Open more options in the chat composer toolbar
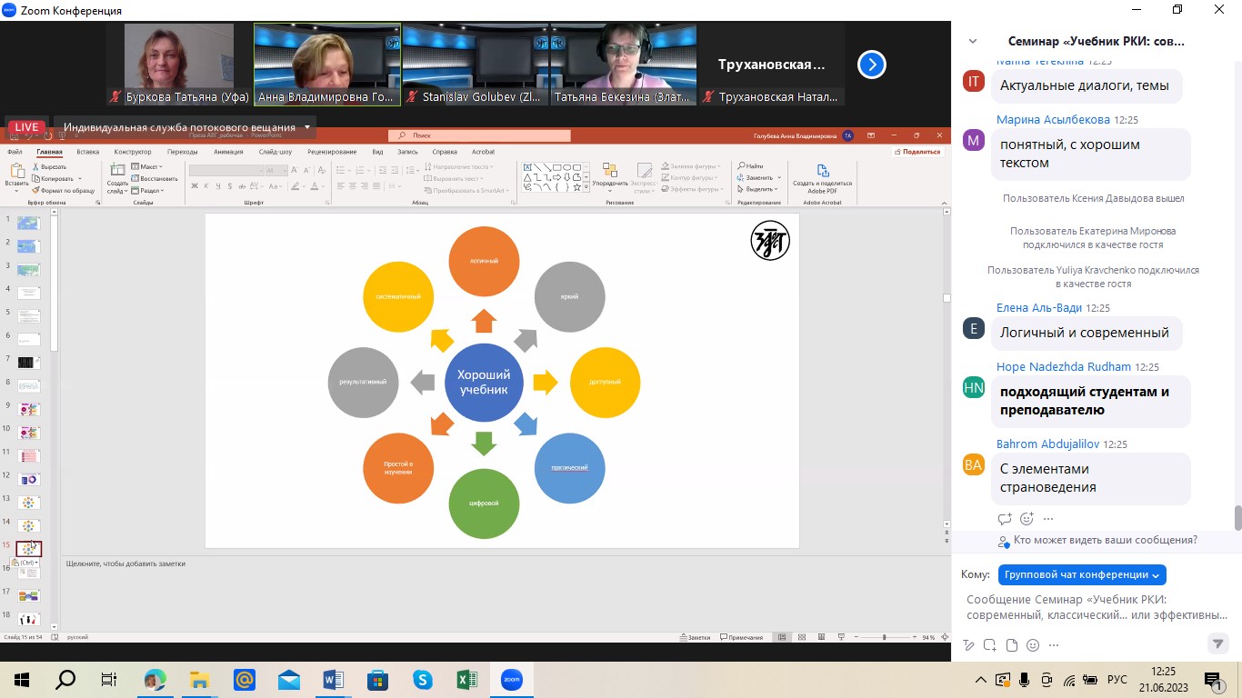The image size is (1242, 698). coord(1055,645)
